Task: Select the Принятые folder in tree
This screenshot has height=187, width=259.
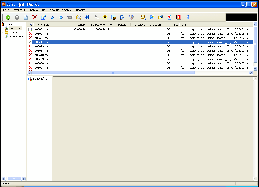Action: coord(16,32)
